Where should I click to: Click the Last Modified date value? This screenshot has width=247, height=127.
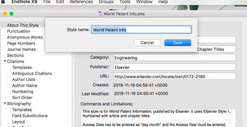click(x=141, y=93)
